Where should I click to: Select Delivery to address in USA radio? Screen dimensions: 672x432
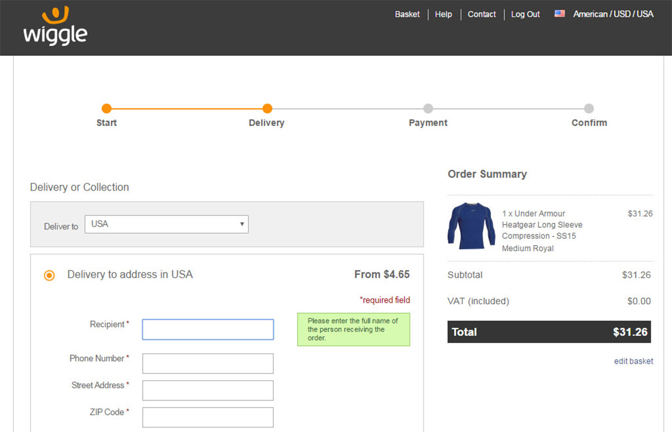tap(49, 275)
